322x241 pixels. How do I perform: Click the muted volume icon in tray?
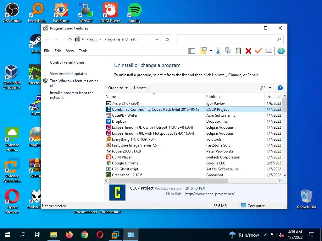point(281,235)
